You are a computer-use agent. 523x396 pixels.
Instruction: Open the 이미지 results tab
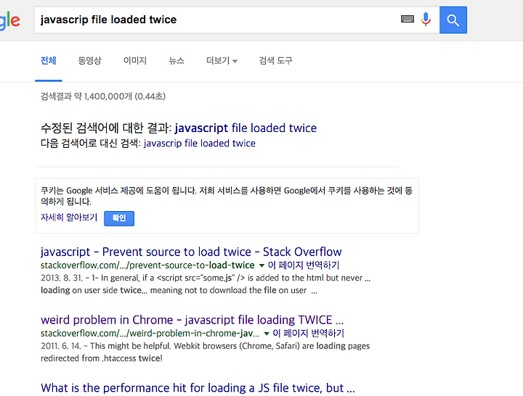(135, 61)
